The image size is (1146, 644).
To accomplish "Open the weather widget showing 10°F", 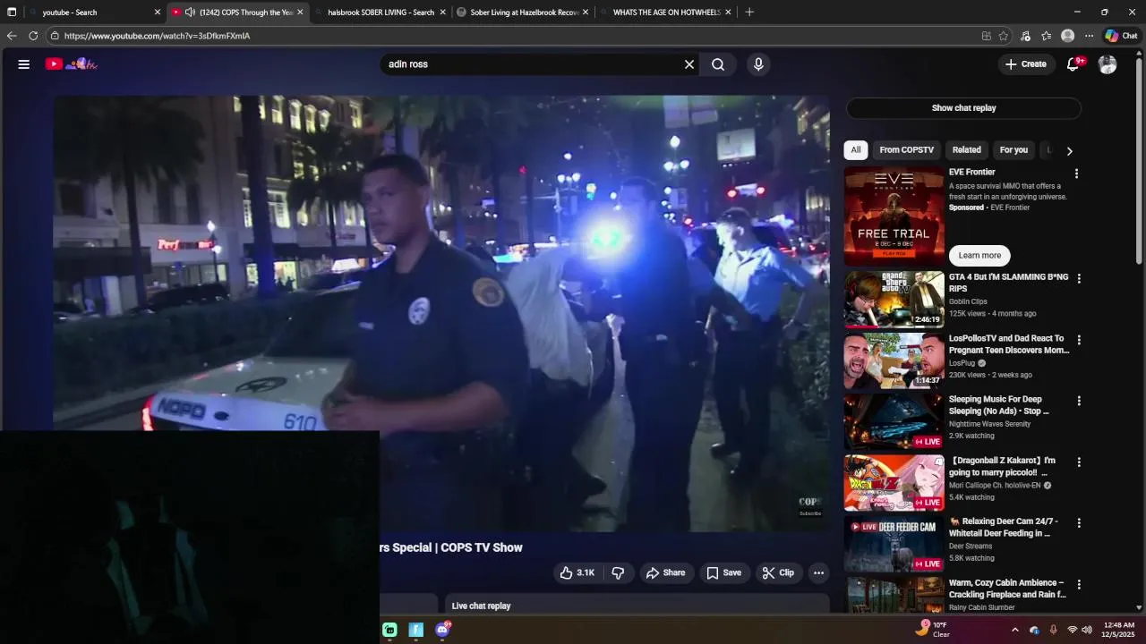I will [932, 630].
